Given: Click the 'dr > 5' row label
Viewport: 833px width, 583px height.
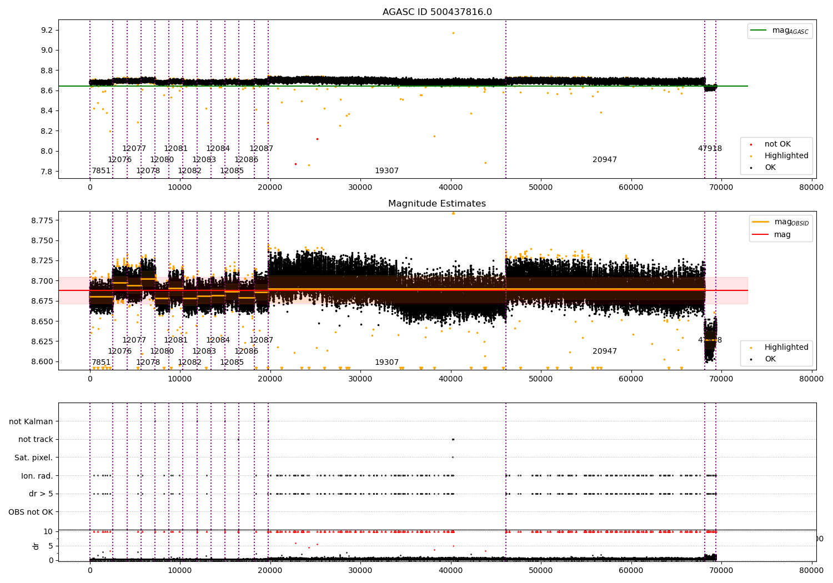Looking at the screenshot, I should click(41, 494).
